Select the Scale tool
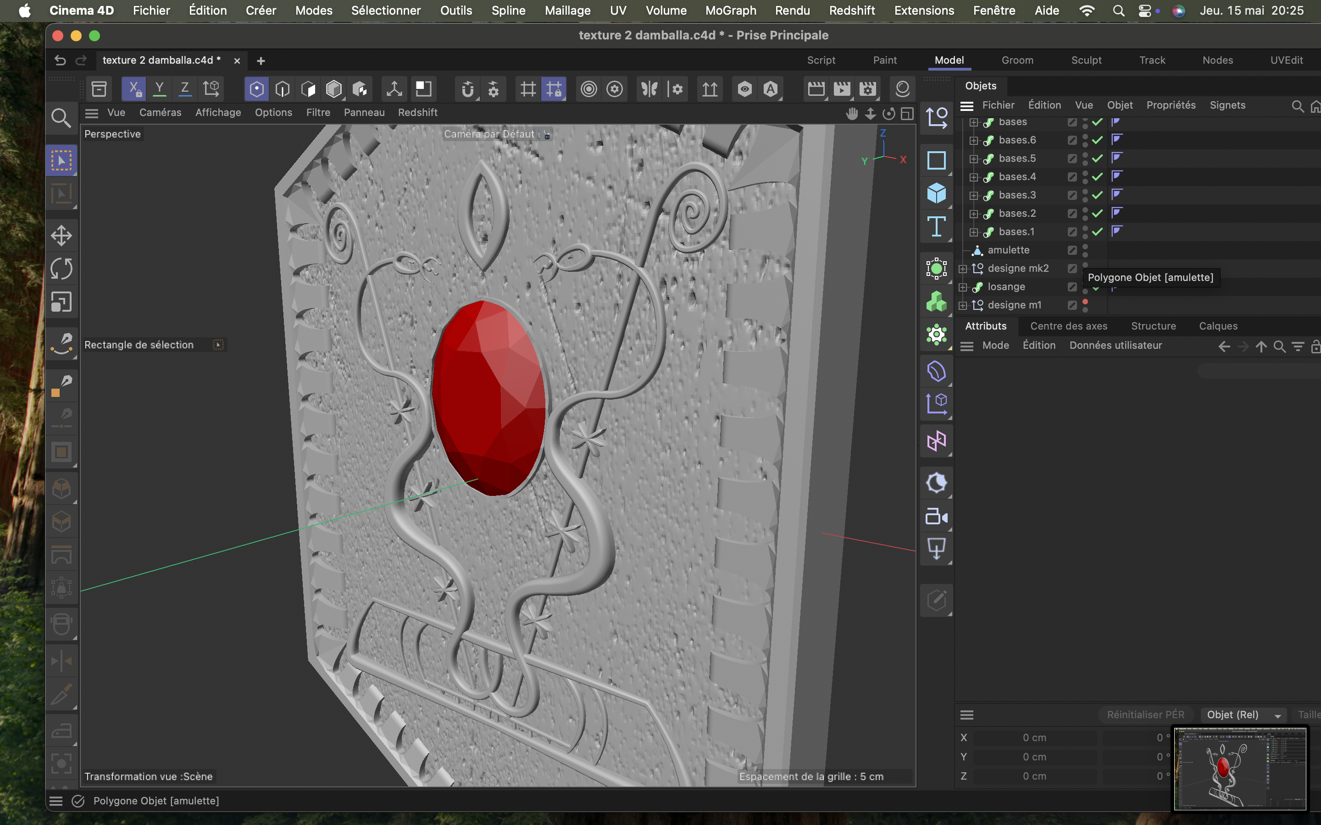This screenshot has width=1321, height=825. [x=61, y=302]
